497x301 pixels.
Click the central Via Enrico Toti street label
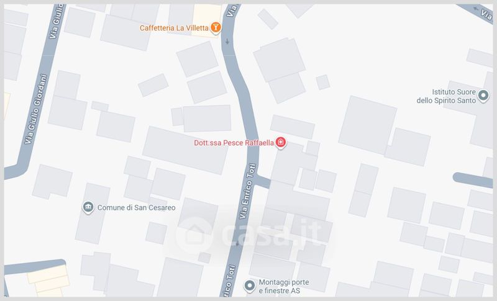[247, 191]
